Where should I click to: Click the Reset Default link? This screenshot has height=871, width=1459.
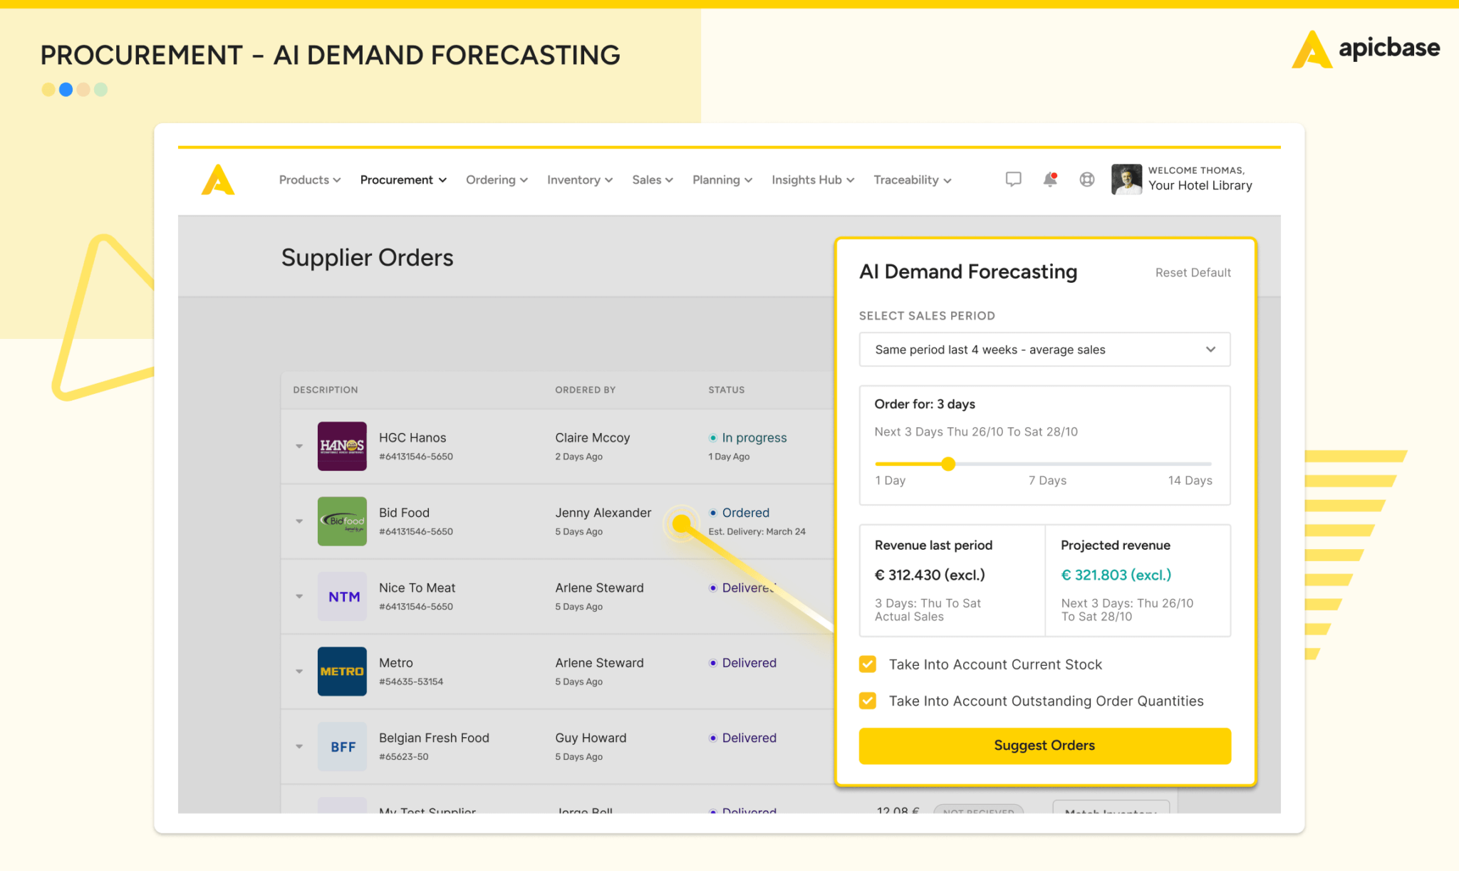pos(1193,273)
